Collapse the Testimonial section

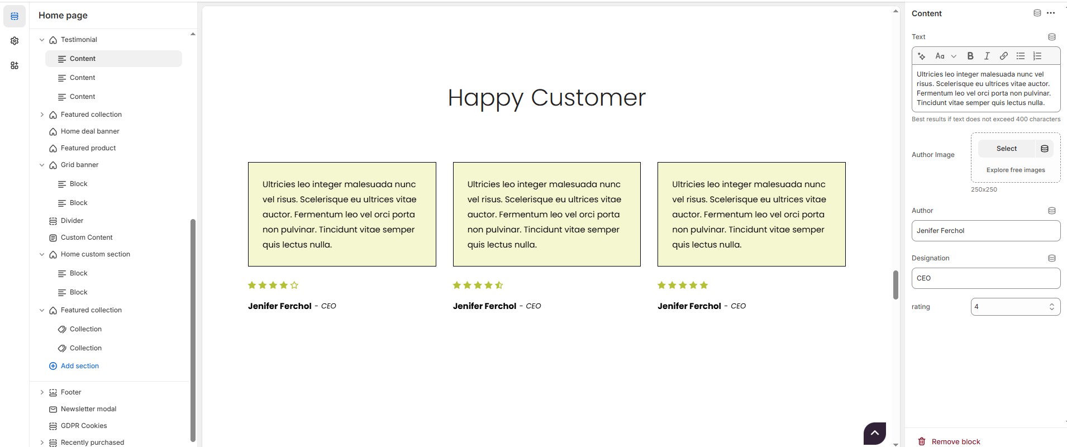point(42,40)
